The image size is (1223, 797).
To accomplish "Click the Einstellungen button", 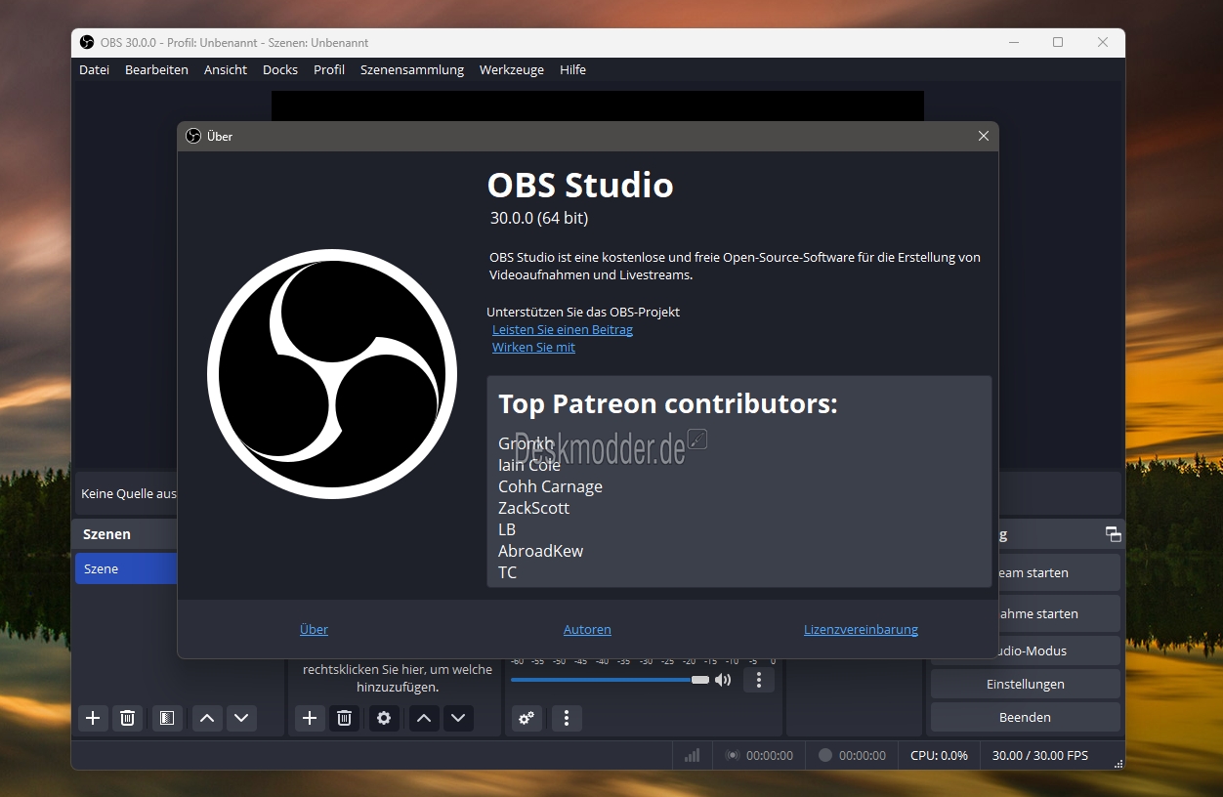I will (x=1026, y=684).
